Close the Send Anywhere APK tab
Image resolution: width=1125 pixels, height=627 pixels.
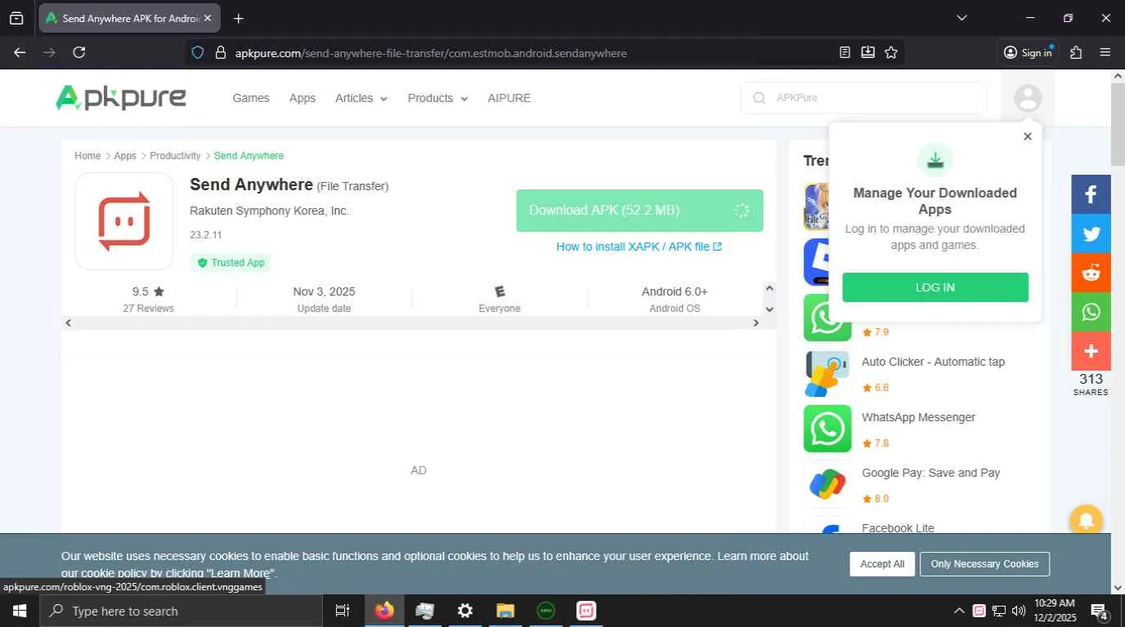pyautogui.click(x=208, y=18)
